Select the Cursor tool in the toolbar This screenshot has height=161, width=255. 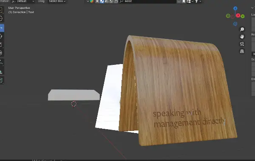(1, 19)
